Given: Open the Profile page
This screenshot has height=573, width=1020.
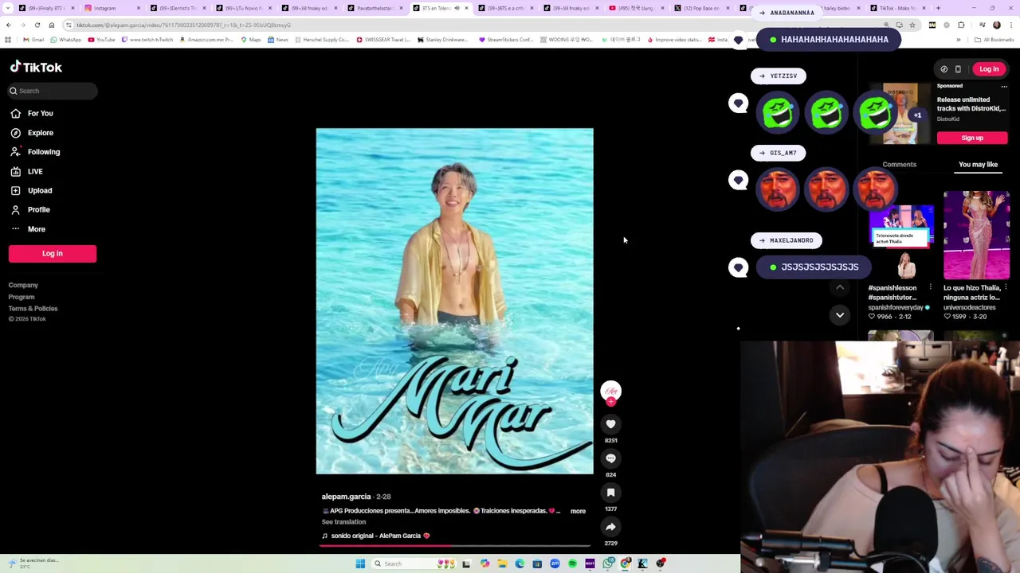Looking at the screenshot, I should pyautogui.click(x=30, y=209).
